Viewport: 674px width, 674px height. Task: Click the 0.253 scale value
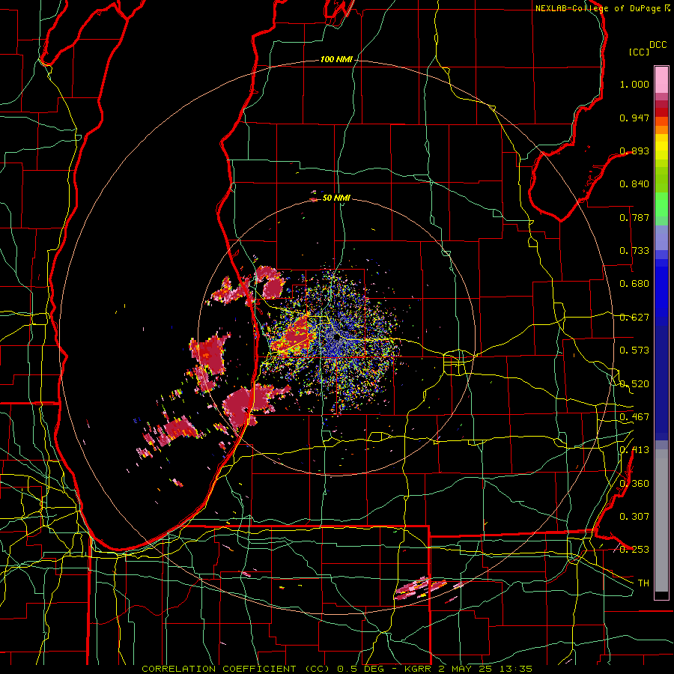634,550
